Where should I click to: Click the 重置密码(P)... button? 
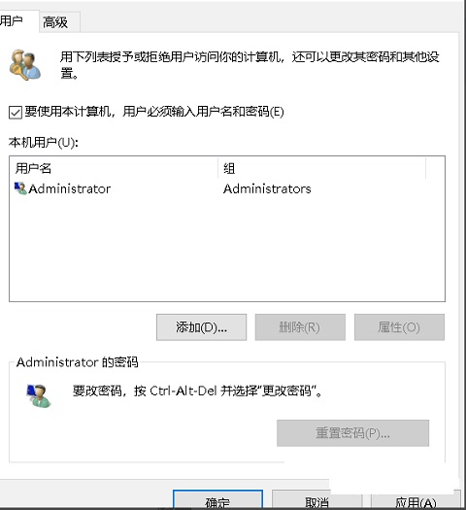(x=353, y=433)
